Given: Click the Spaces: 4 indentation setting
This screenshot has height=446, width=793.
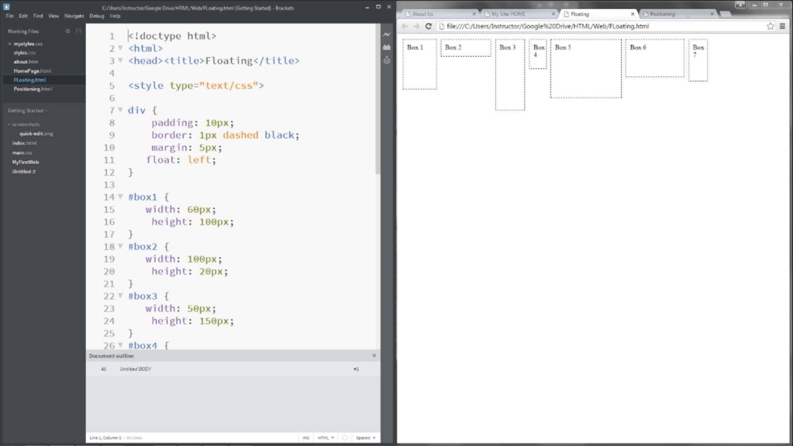Looking at the screenshot, I should click(366, 437).
